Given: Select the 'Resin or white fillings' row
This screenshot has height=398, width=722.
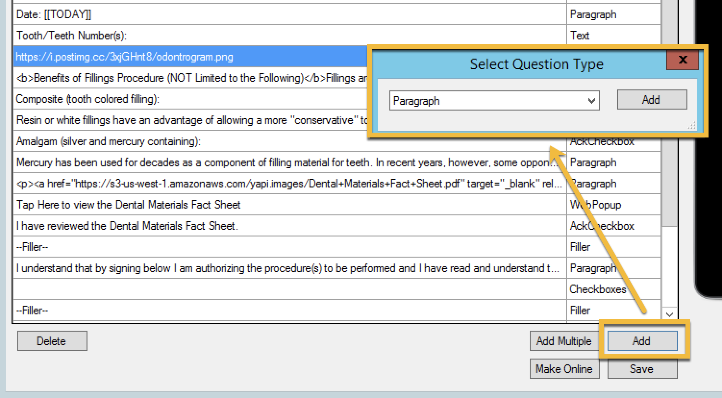Looking at the screenshot, I should tap(191, 120).
